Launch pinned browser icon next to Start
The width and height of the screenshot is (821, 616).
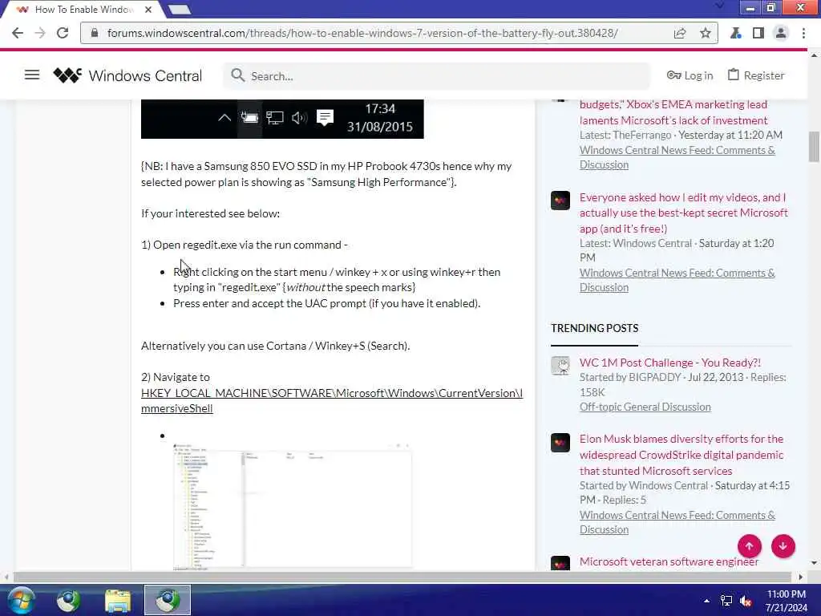(x=69, y=600)
